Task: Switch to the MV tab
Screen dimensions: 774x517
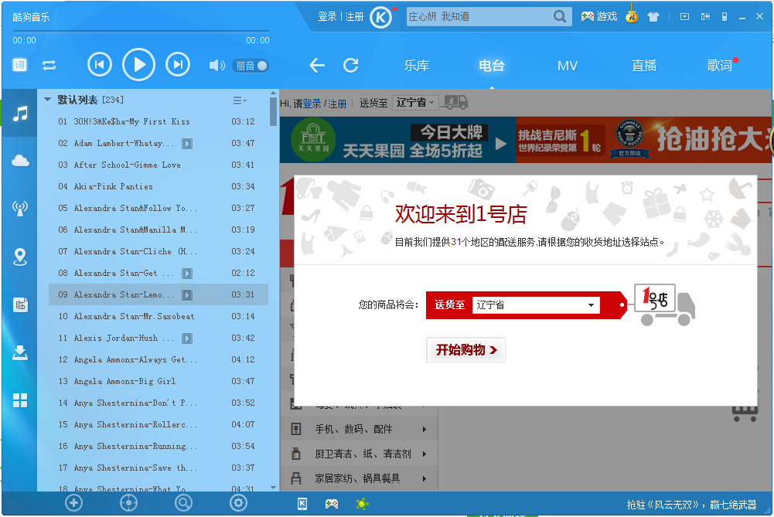Action: [567, 66]
